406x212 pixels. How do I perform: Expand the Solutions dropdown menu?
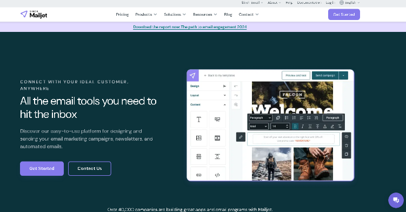pyautogui.click(x=175, y=15)
